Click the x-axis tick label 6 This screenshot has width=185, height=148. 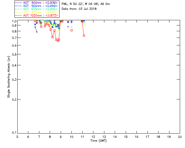[28, 137]
